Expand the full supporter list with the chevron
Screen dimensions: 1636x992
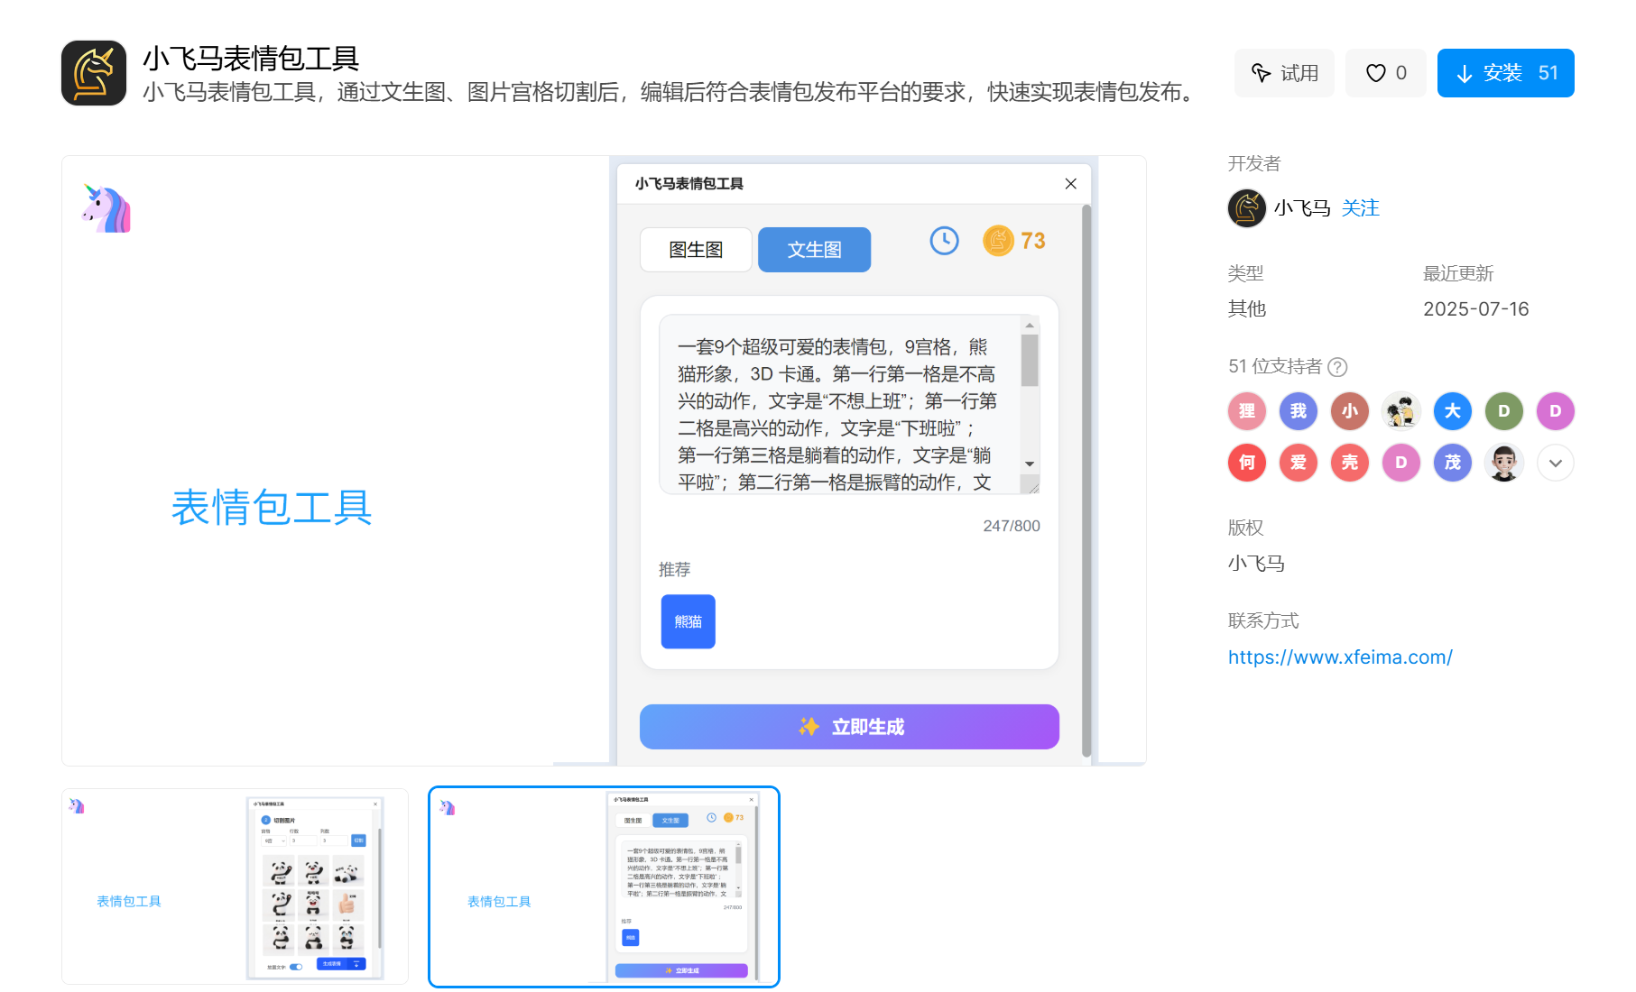(1555, 463)
